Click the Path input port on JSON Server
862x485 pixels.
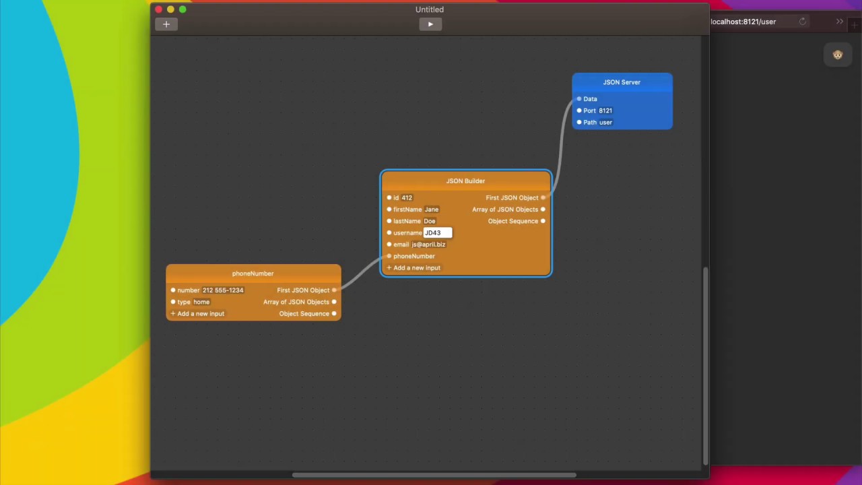click(579, 122)
